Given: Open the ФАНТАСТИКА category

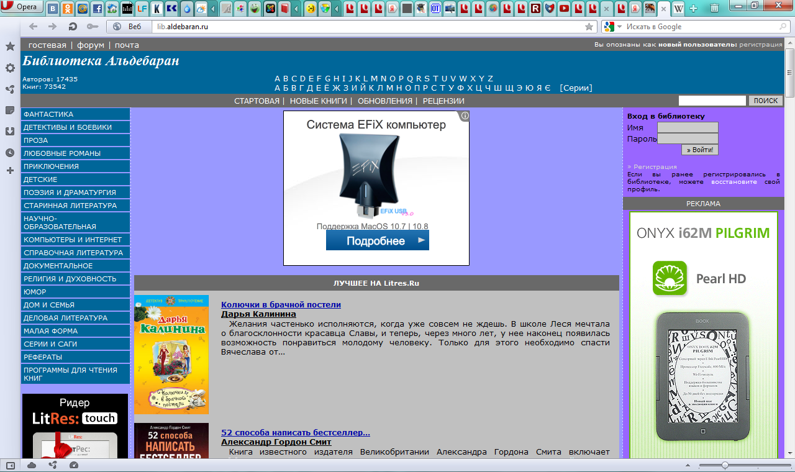Looking at the screenshot, I should (75, 114).
